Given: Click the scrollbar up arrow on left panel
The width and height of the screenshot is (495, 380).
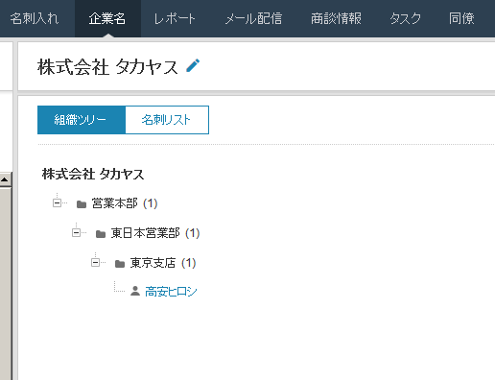Looking at the screenshot, I should pyautogui.click(x=5, y=179).
